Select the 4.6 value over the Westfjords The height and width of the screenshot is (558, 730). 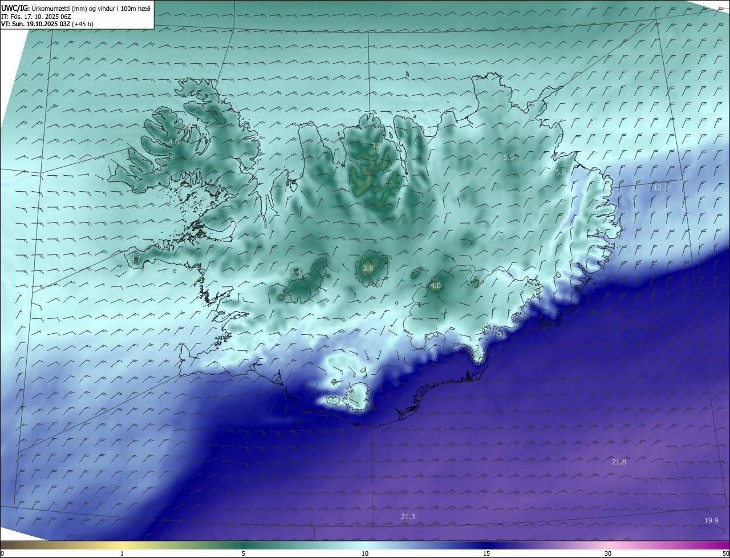[x=174, y=141]
